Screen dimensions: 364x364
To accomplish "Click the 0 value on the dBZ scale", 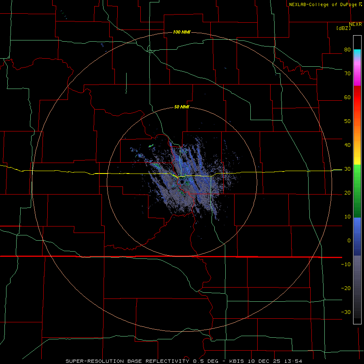I will 349,241.
